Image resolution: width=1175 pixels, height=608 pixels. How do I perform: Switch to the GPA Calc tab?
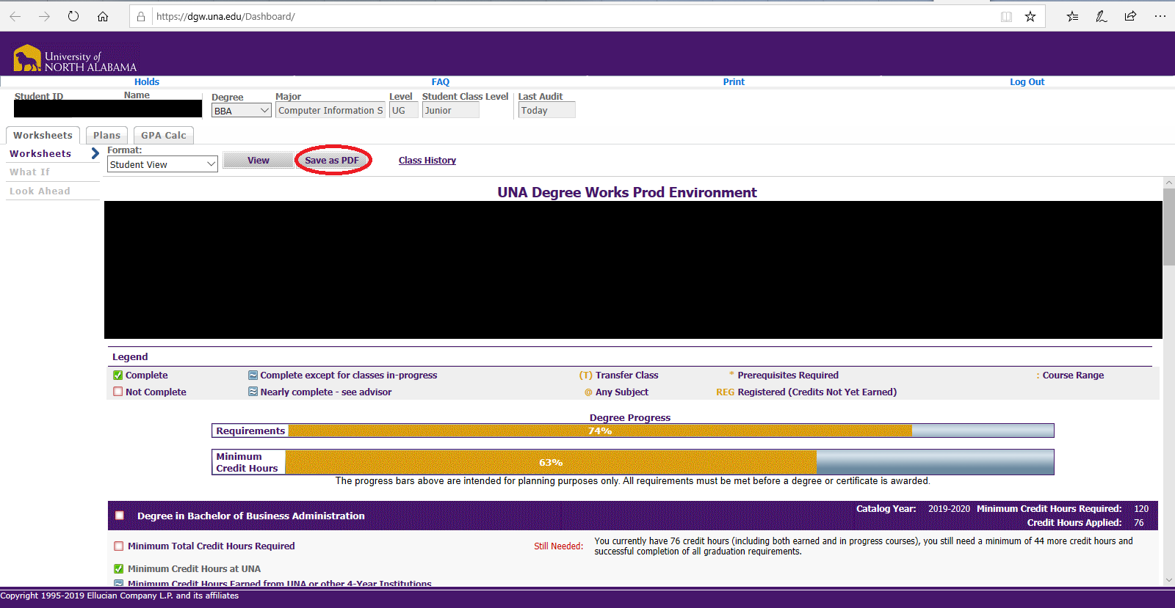point(163,135)
